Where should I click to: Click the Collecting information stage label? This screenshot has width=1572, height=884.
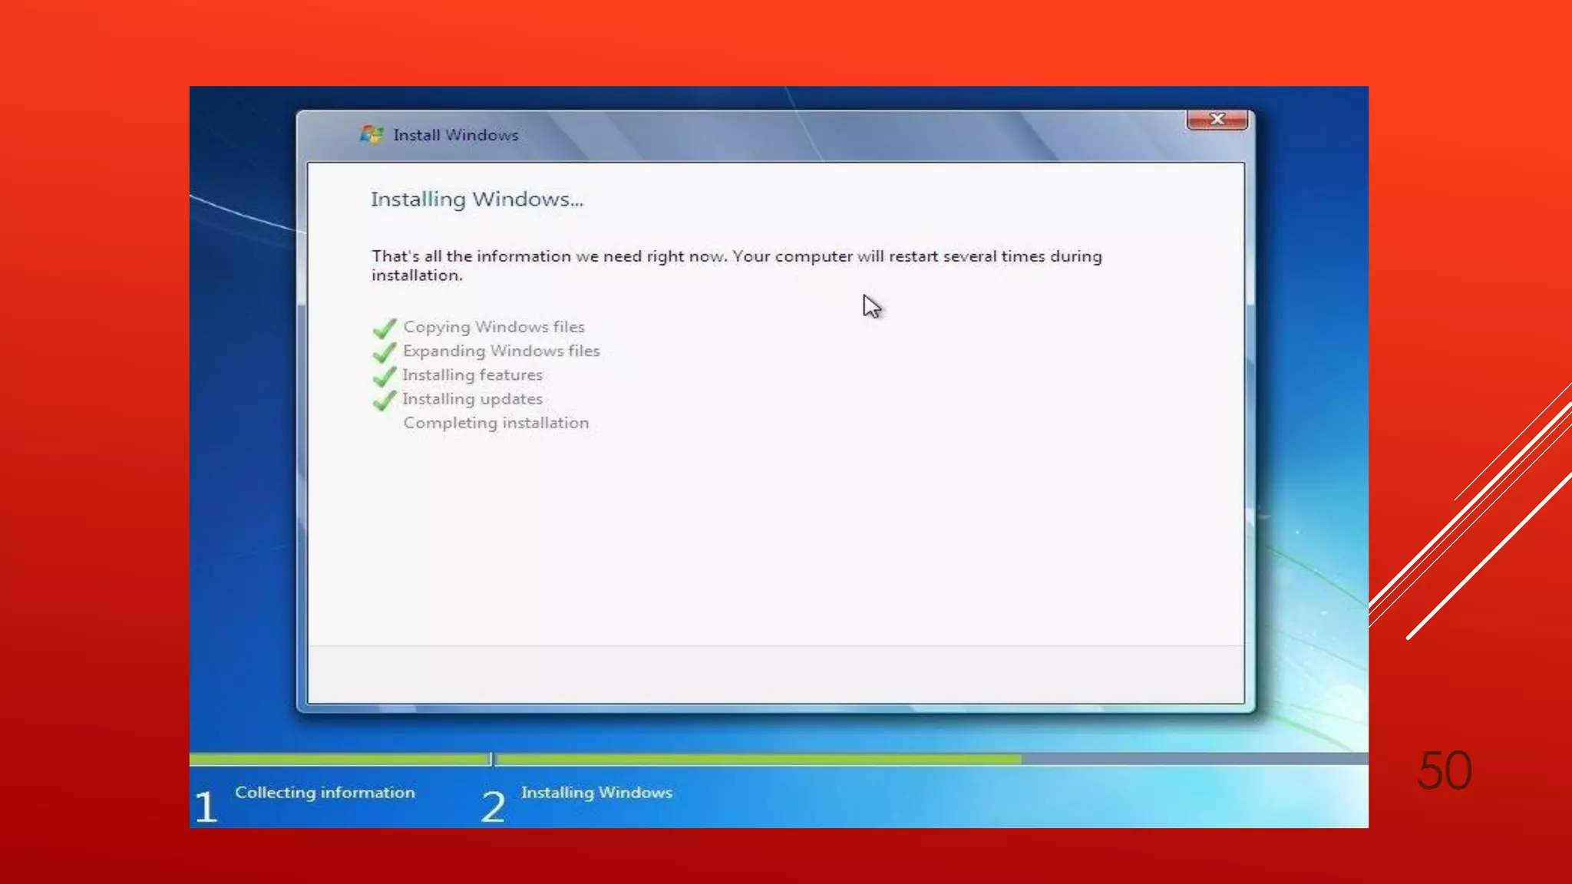pos(325,793)
